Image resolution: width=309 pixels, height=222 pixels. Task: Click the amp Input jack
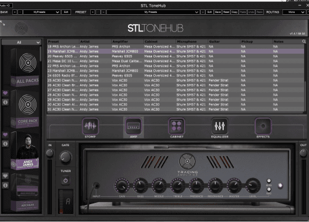(96, 186)
